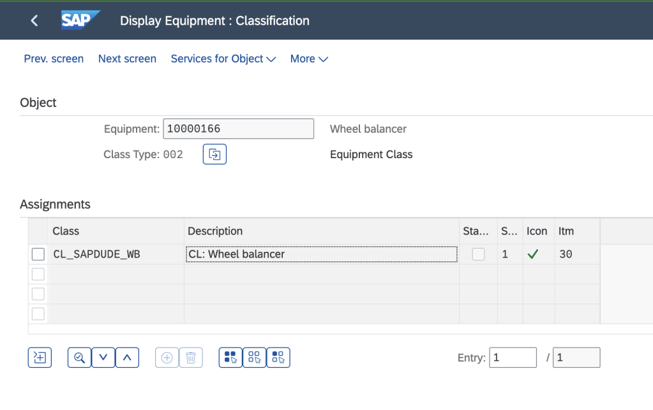
Task: Select the checkbox for CL_SAPDUDE_WB row
Action: click(x=38, y=254)
